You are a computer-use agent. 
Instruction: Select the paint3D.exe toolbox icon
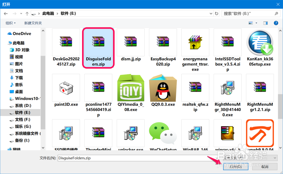coord(66,88)
